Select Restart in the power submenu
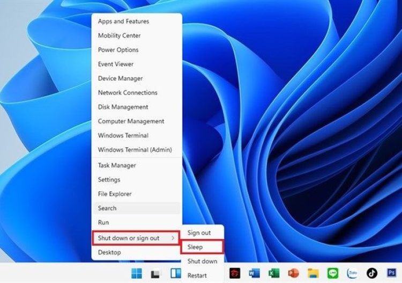Viewport: 402px width, 283px height. point(197,275)
